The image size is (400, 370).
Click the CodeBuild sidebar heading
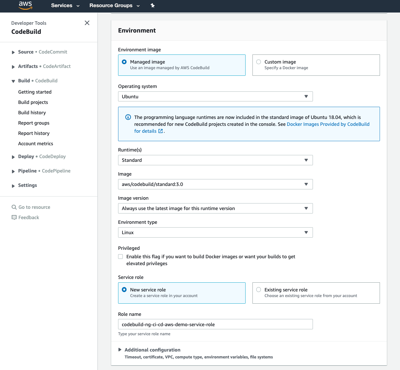[x=26, y=32]
